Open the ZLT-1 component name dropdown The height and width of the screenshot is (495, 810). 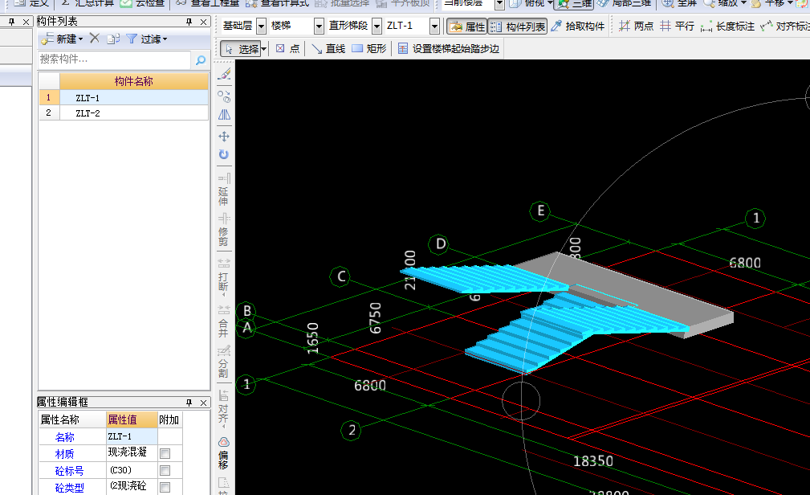tap(434, 26)
